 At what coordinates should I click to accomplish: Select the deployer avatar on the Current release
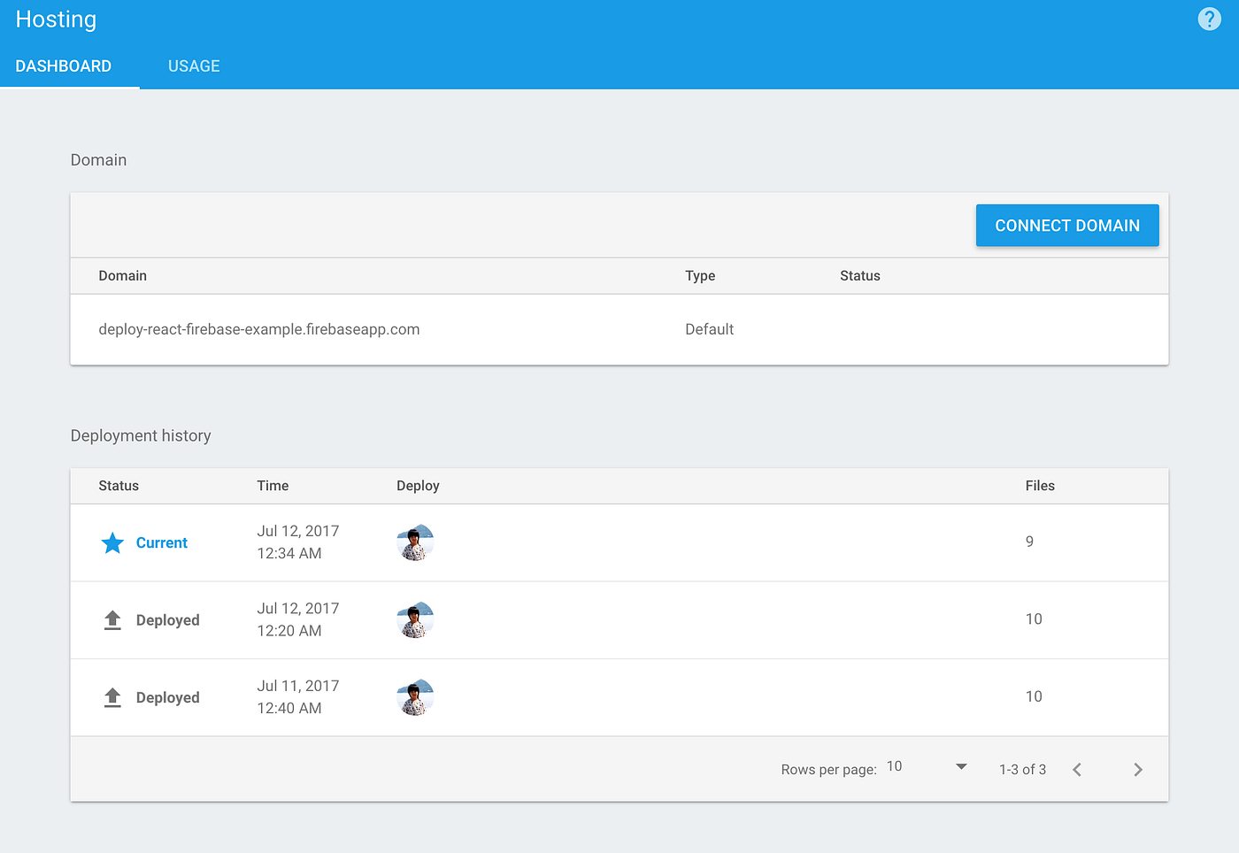pos(415,542)
